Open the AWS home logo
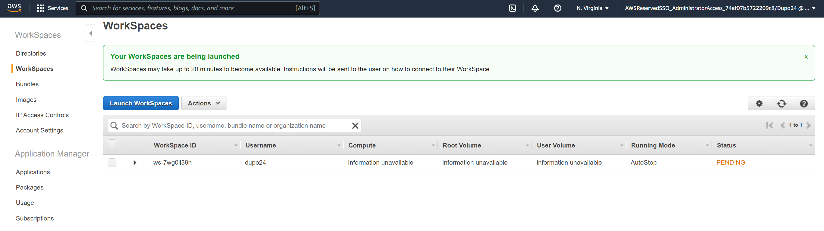The image size is (824, 231). (14, 8)
